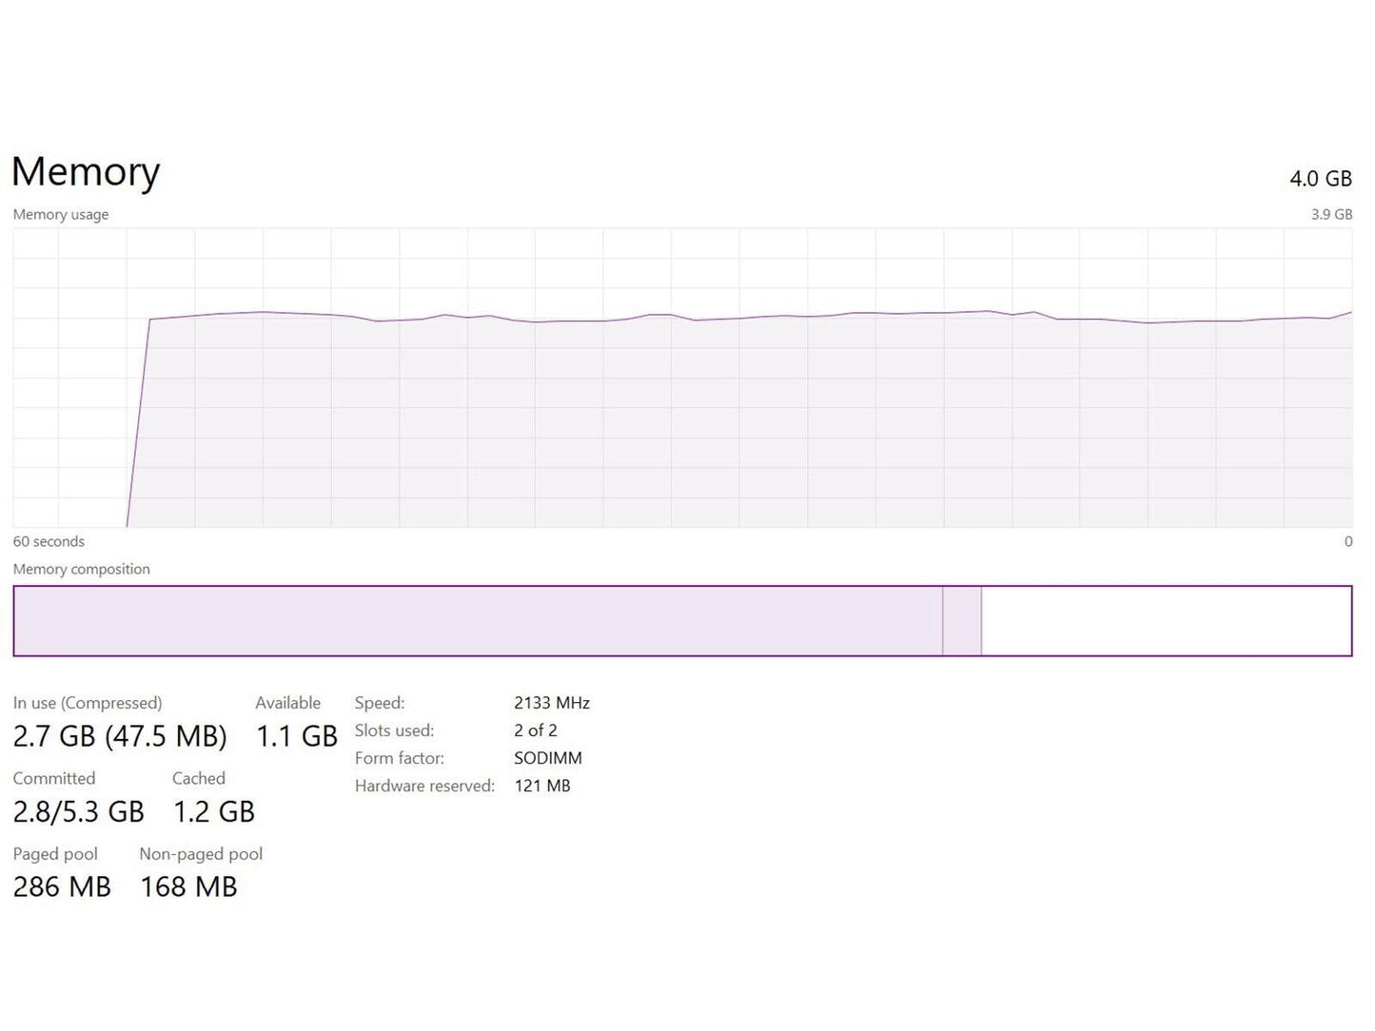Click the Paged pool 286 MB value
Screen dimensions: 1375x1031
pos(62,886)
